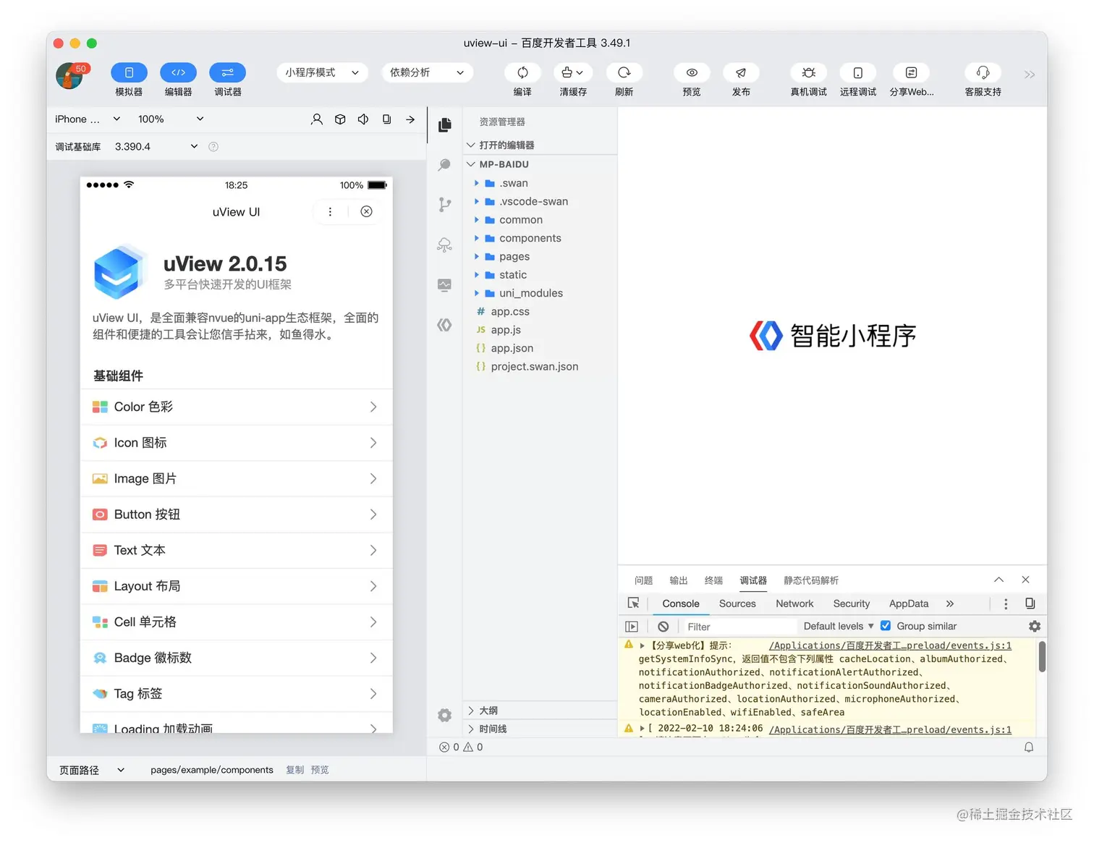
Task: Expand the 时间线 timeline section
Action: tap(540, 729)
